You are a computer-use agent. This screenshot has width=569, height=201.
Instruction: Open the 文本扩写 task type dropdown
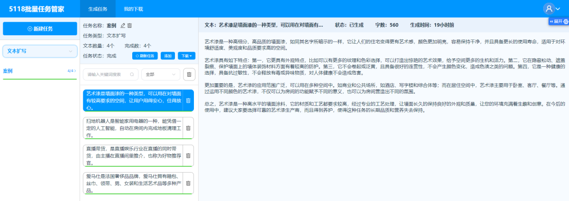point(40,52)
